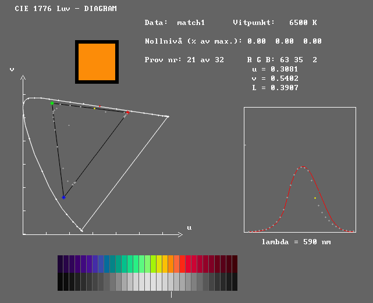Image resolution: width=373 pixels, height=303 pixels.
Task: Click the "L = 0.3907" value
Action: point(275,88)
